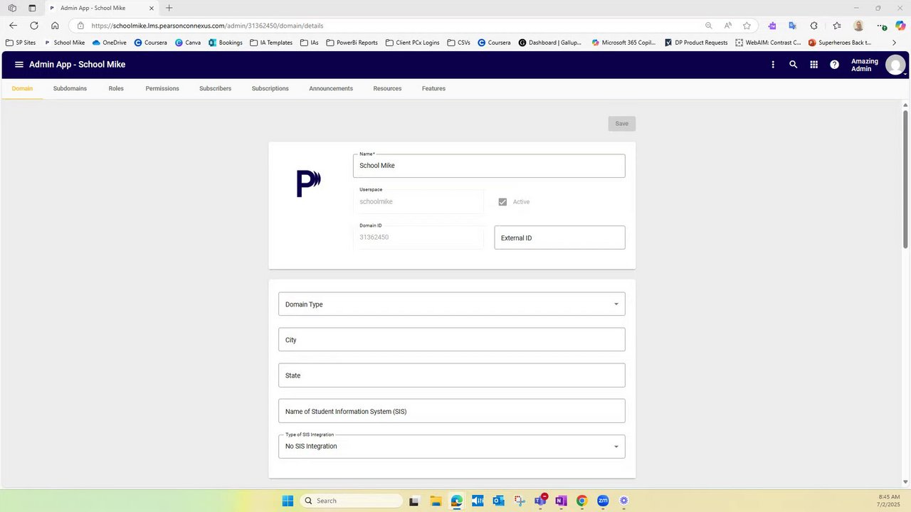
Task: Switch to the Subdomains tab
Action: [x=70, y=89]
